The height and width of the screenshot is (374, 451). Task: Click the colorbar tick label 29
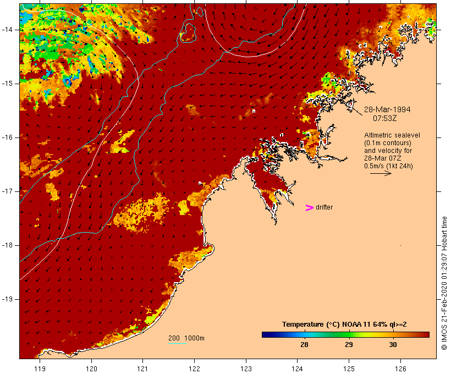pyautogui.click(x=349, y=345)
